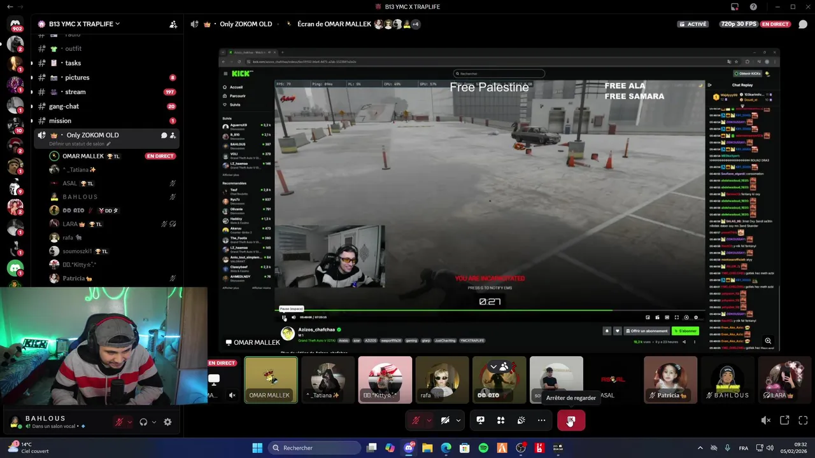815x458 pixels.
Task: Open the outfit channel
Action: [73, 48]
